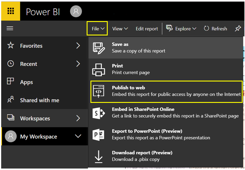Click 'Export this report as a PowerPoint presentation'
The height and width of the screenshot is (170, 245).
pyautogui.click(x=161, y=138)
